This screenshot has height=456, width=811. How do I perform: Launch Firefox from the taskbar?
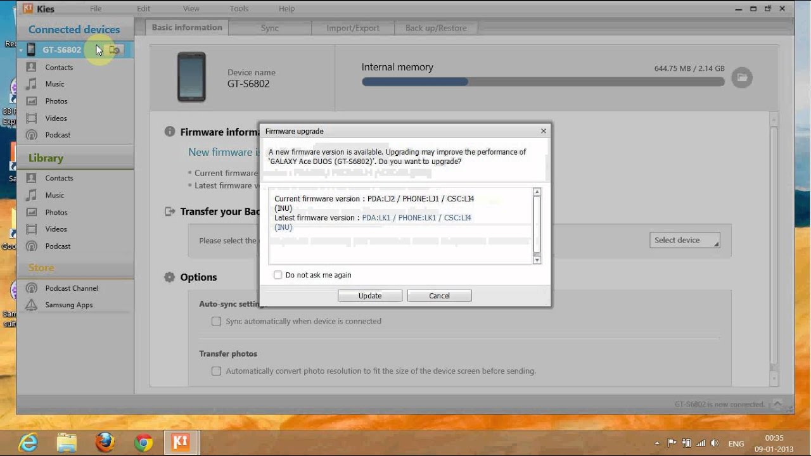(105, 441)
